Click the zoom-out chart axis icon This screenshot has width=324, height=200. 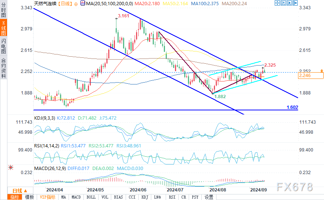click(283, 3)
